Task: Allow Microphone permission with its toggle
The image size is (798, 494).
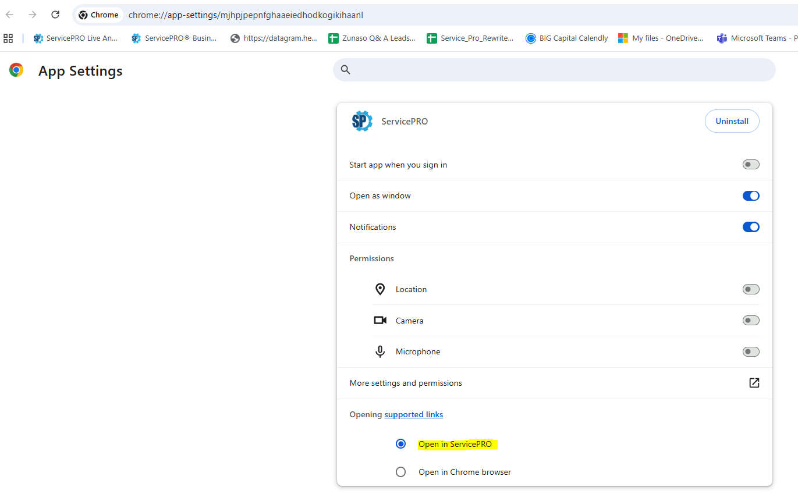Action: (751, 351)
